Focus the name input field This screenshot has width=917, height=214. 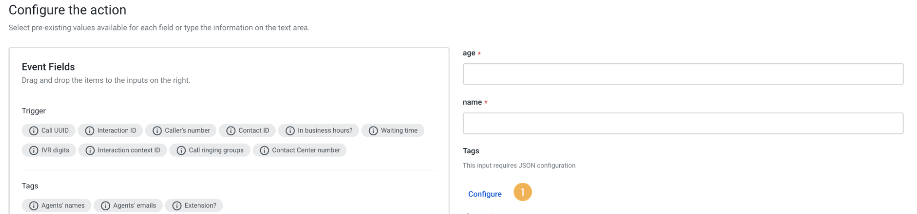683,123
